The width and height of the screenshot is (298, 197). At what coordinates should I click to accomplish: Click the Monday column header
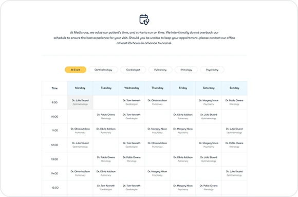[x=80, y=88]
